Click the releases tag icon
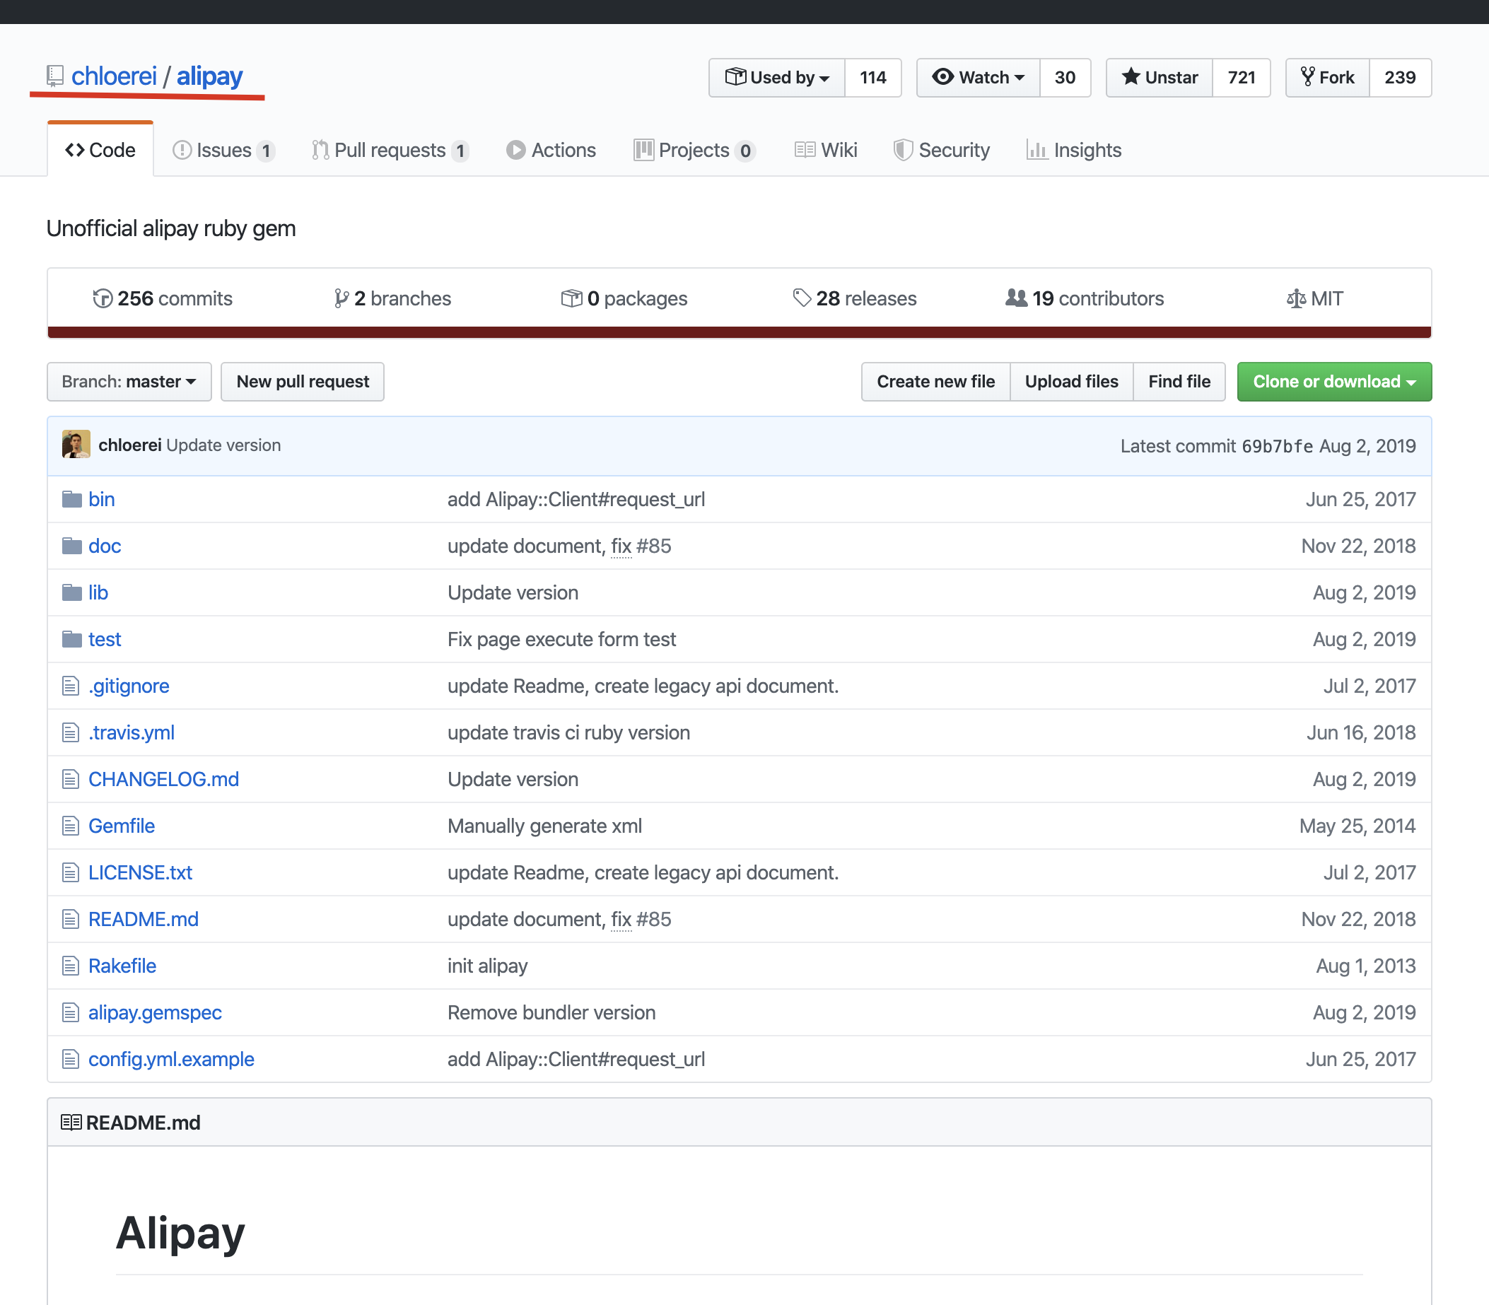This screenshot has height=1305, width=1489. [801, 298]
